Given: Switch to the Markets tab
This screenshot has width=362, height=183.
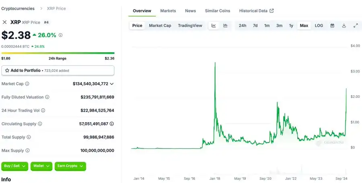Looking at the screenshot, I should tap(168, 11).
